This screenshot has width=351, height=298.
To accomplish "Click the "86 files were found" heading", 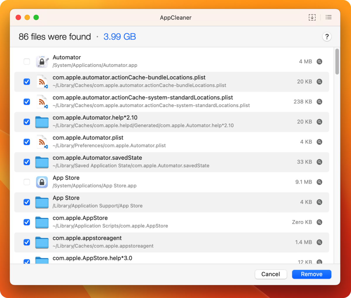I will coord(55,37).
